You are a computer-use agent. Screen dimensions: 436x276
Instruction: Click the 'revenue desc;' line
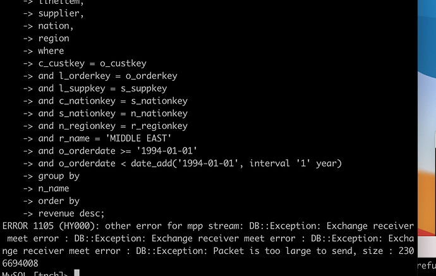click(x=71, y=213)
